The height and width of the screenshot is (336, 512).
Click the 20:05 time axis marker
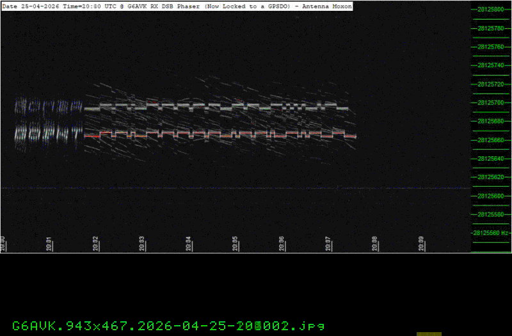point(235,243)
